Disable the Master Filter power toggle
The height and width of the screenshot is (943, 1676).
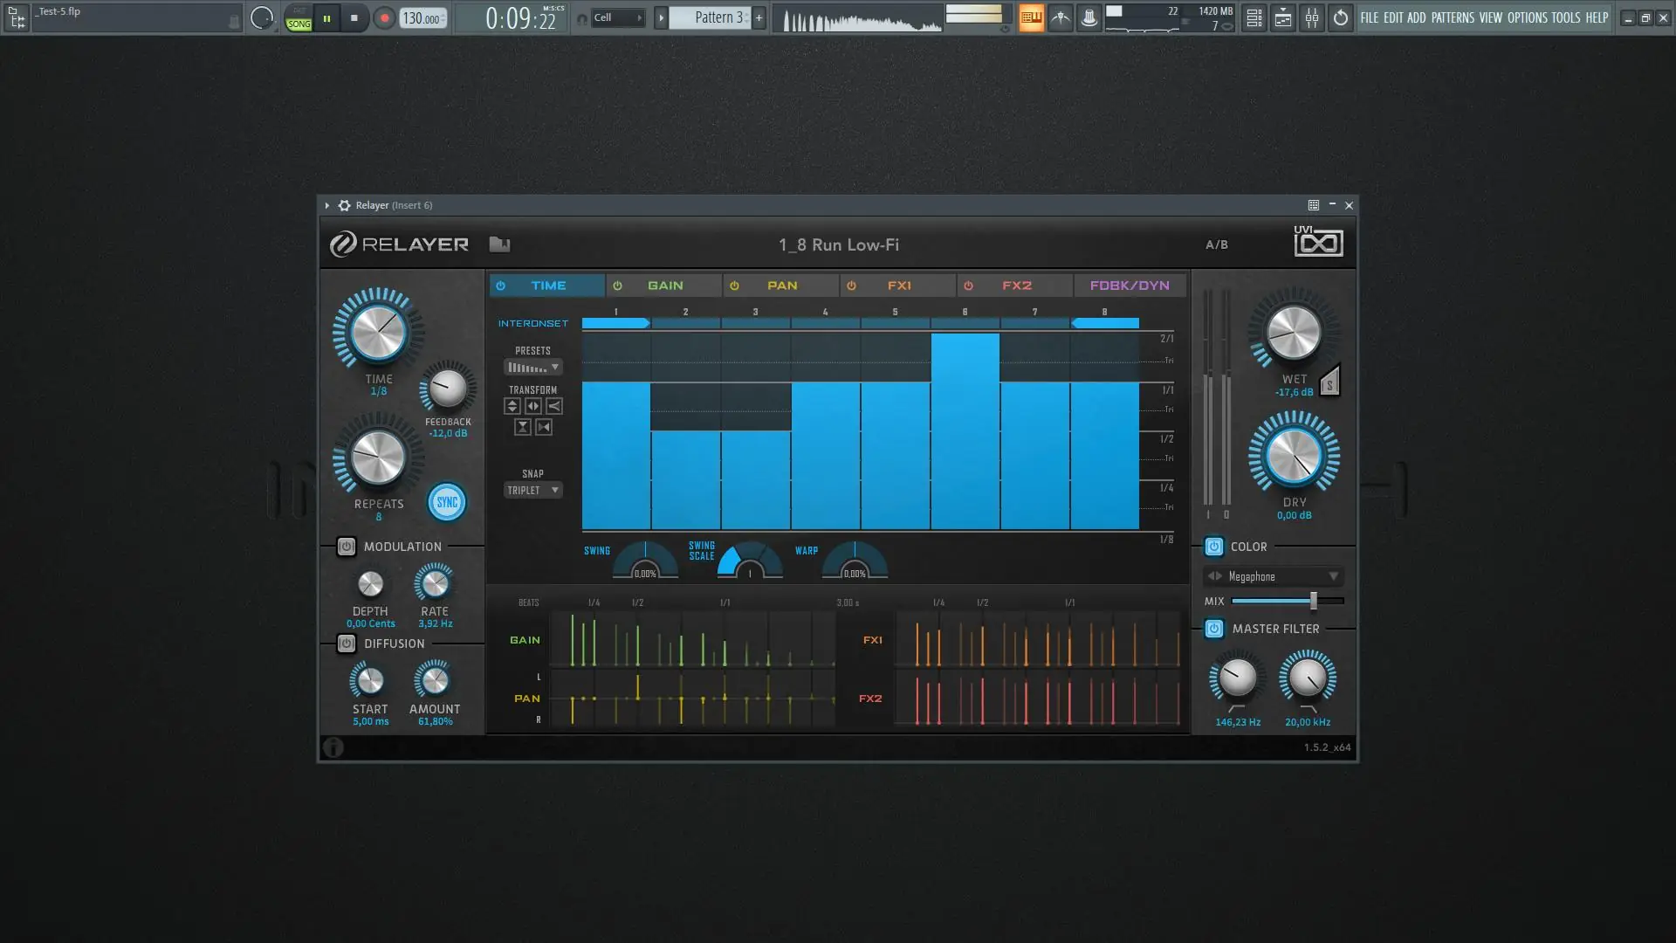tap(1213, 629)
